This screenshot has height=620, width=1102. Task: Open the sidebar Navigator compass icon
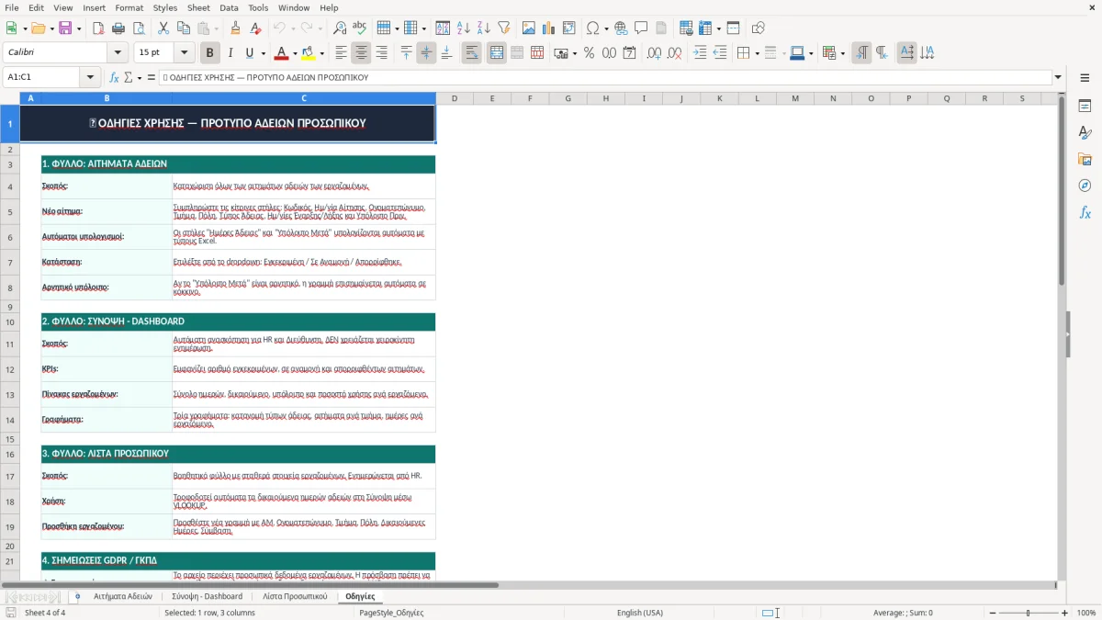[x=1085, y=186]
